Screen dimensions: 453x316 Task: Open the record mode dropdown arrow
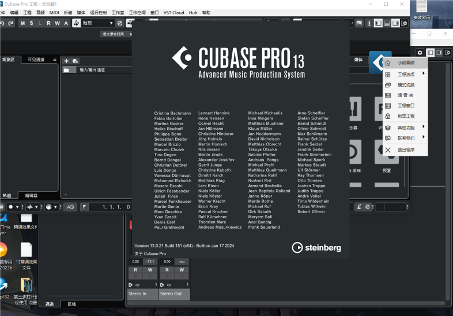tap(17, 207)
